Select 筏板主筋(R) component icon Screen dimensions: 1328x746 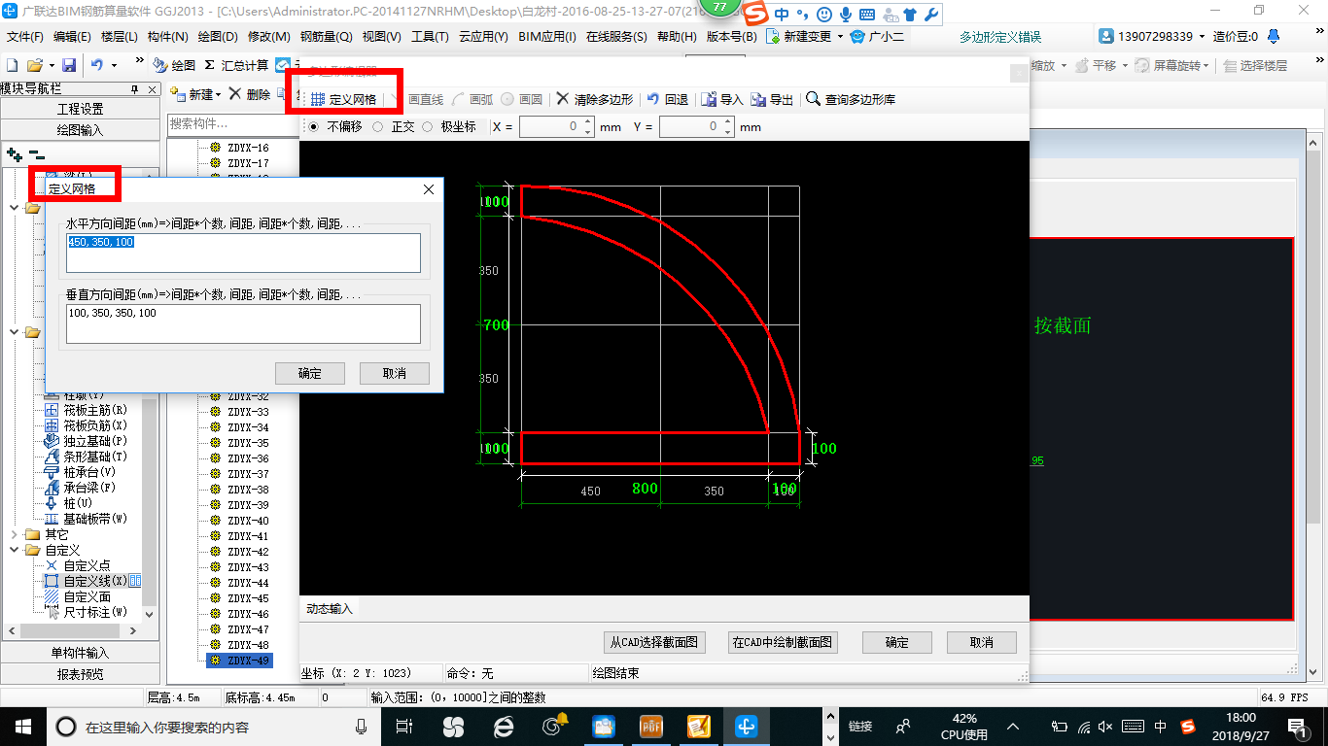point(53,411)
